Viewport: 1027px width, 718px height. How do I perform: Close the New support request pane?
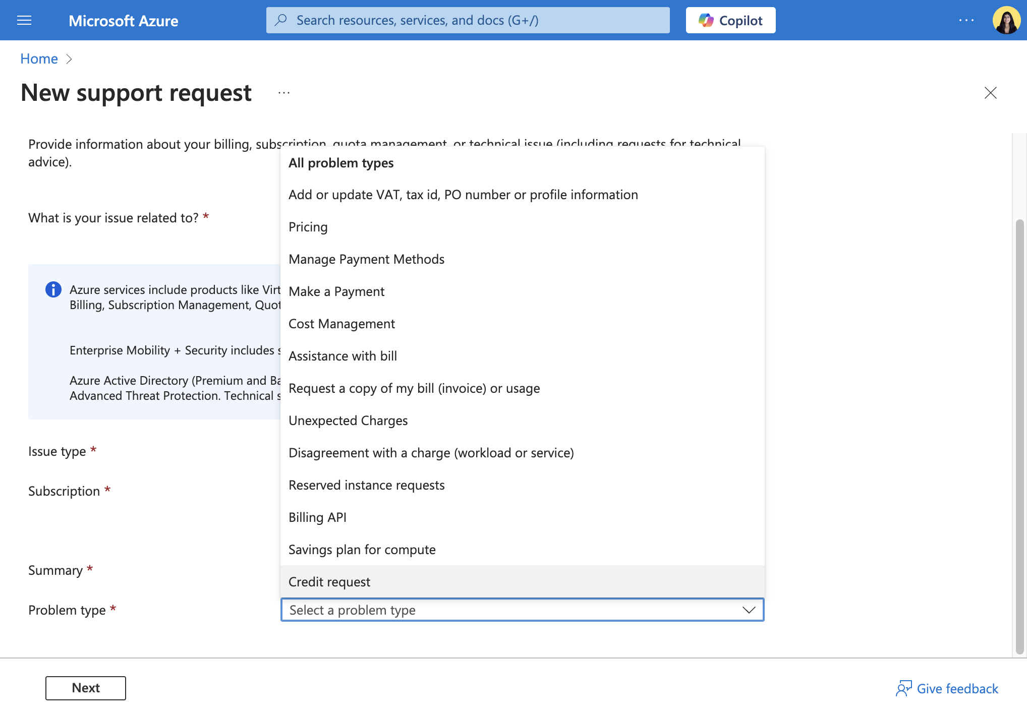[990, 93]
